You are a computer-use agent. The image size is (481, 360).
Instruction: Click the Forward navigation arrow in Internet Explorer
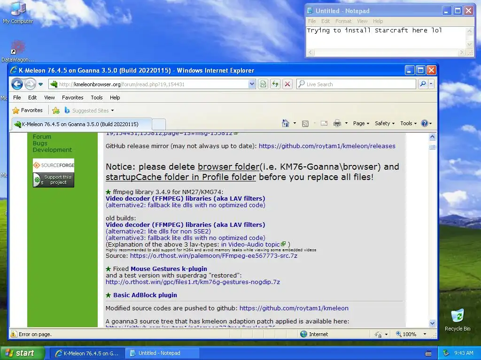pos(30,84)
